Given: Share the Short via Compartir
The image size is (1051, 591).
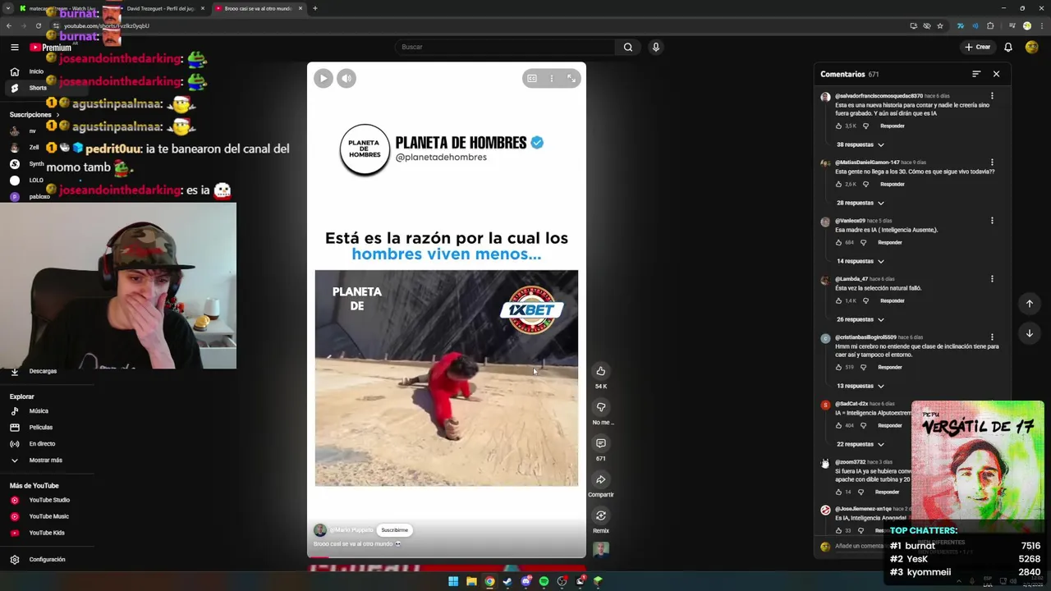Looking at the screenshot, I should pyautogui.click(x=601, y=479).
